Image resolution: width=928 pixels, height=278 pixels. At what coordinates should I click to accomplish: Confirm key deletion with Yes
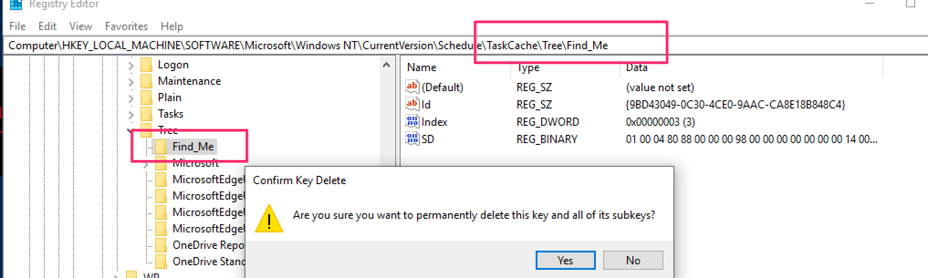(565, 260)
